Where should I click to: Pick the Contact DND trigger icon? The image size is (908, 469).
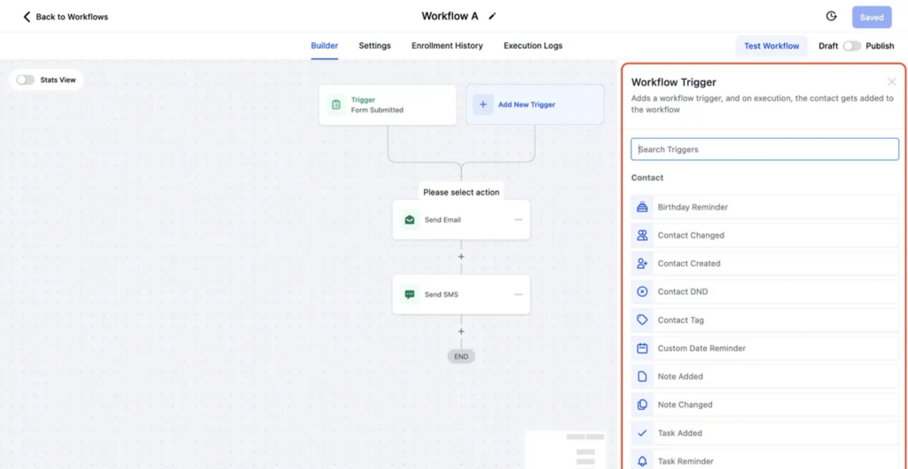point(642,292)
